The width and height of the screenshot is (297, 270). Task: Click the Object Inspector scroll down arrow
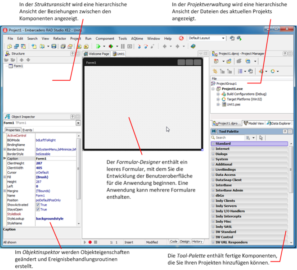coord(79,224)
